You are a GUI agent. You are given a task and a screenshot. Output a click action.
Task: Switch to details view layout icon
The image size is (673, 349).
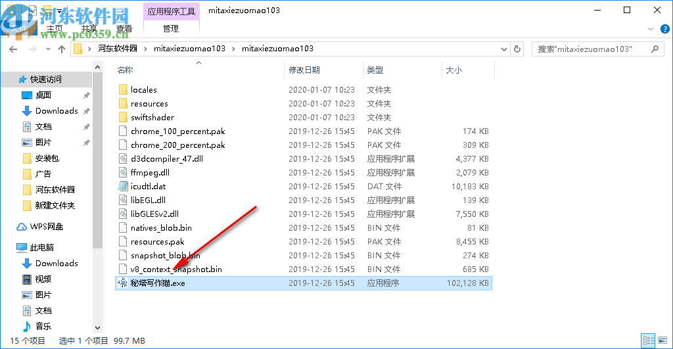tap(648, 340)
